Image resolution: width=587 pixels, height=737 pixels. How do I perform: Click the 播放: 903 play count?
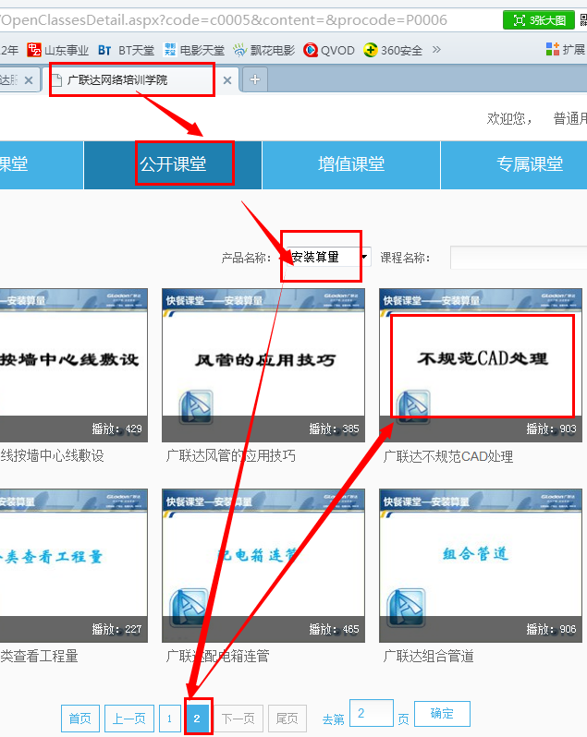tap(551, 429)
